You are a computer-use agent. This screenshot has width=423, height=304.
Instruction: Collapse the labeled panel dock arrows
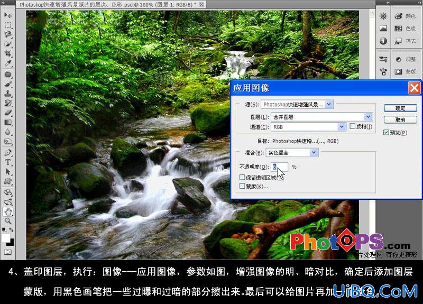419,3
